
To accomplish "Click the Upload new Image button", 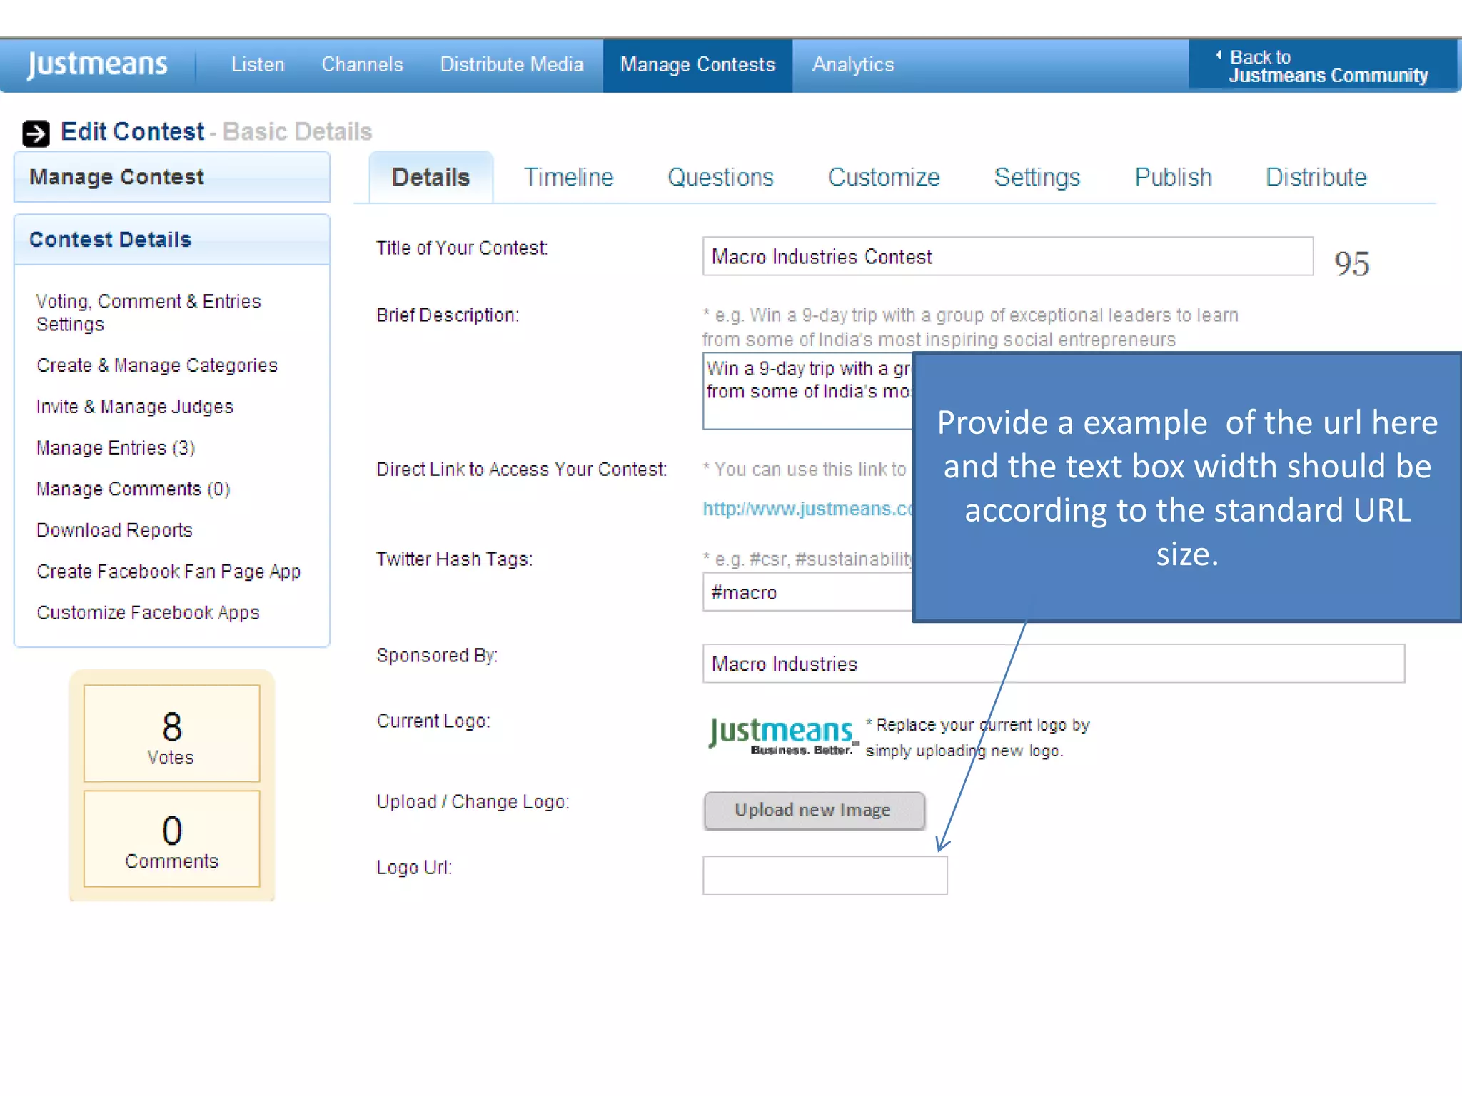I will (x=814, y=811).
